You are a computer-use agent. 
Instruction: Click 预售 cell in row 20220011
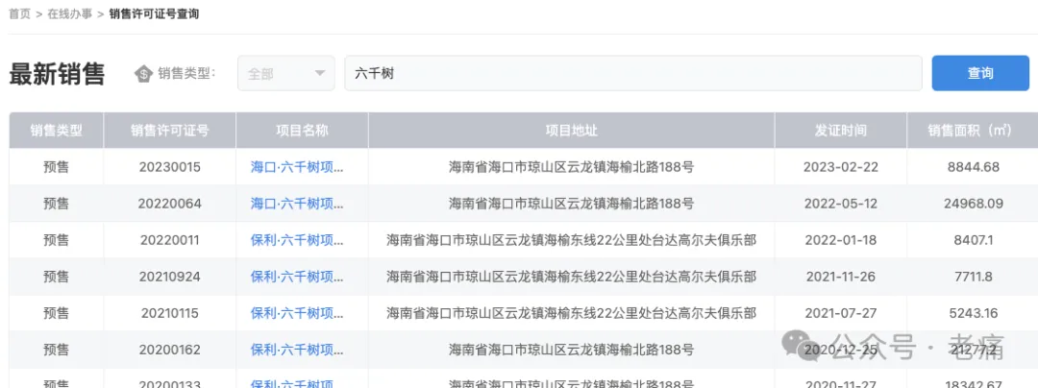57,240
